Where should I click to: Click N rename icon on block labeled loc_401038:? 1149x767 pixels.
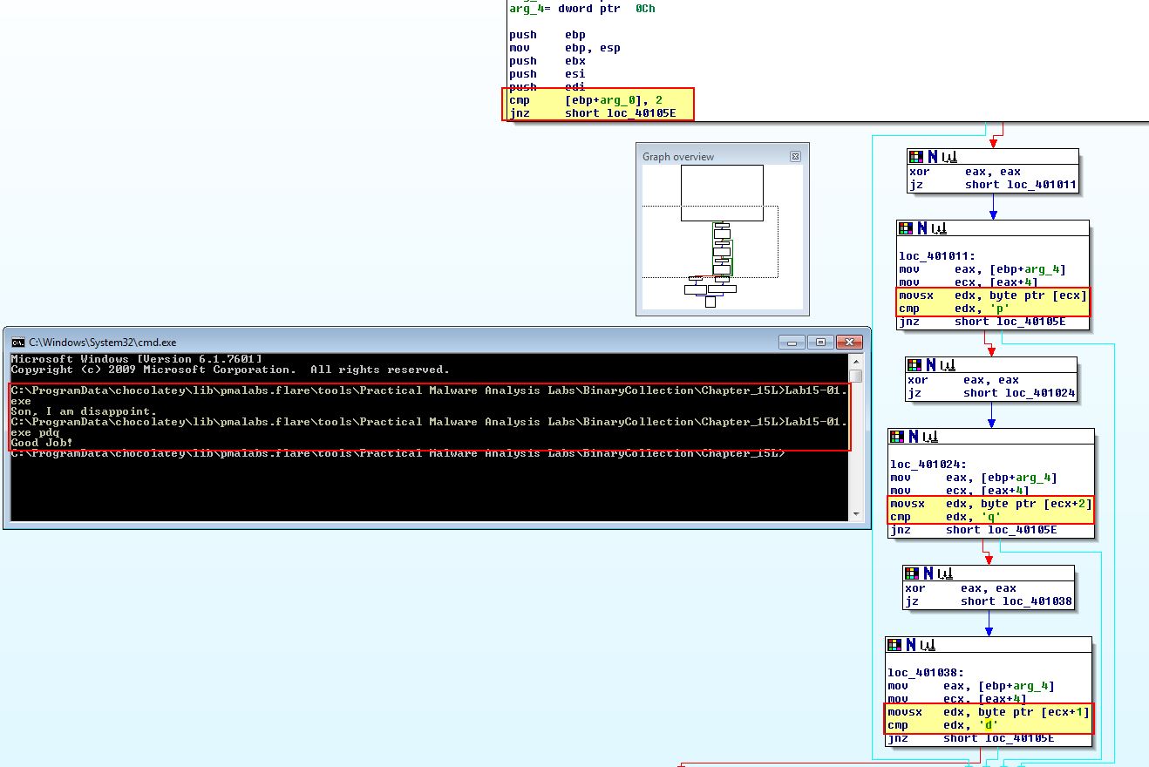pyautogui.click(x=911, y=645)
